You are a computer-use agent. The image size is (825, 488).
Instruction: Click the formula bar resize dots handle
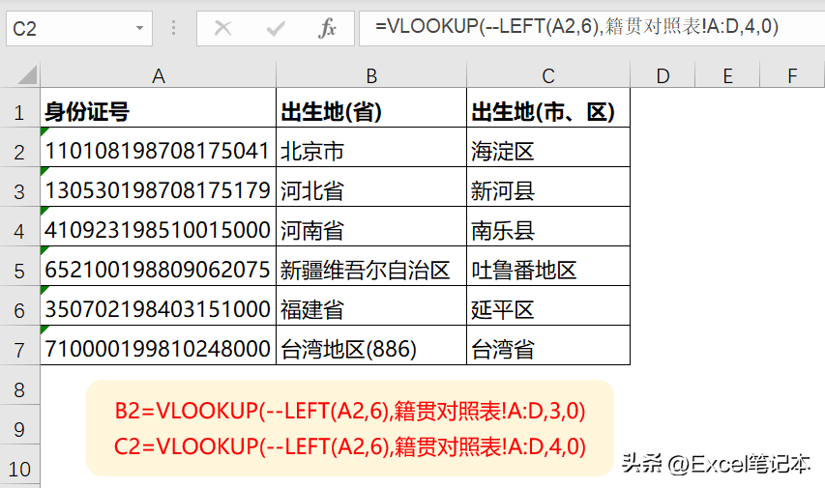pos(174,28)
